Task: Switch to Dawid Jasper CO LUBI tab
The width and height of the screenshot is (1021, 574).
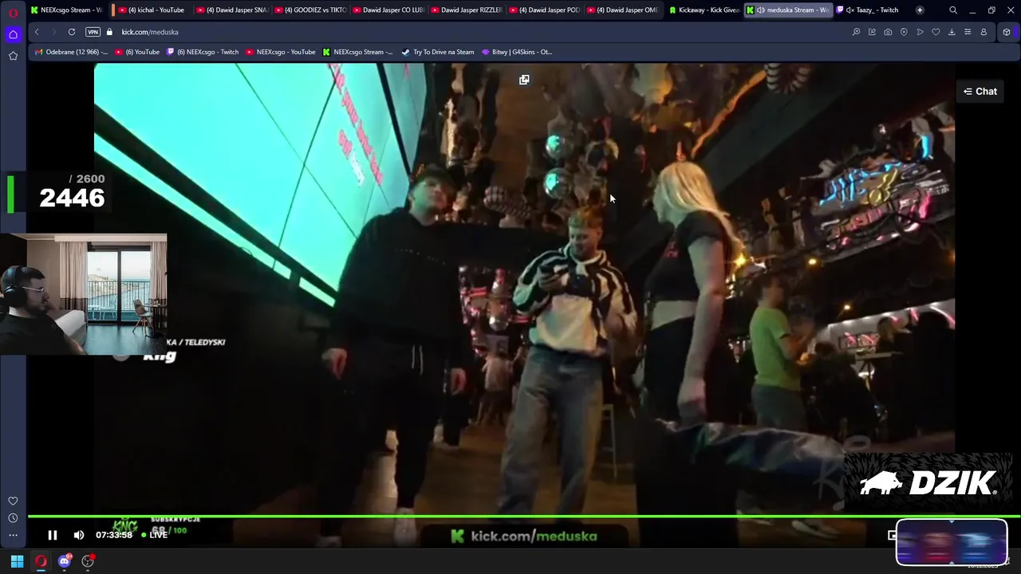Action: point(388,10)
